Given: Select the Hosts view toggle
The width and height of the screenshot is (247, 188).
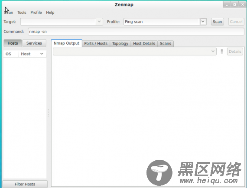Looking at the screenshot, I should (x=13, y=43).
